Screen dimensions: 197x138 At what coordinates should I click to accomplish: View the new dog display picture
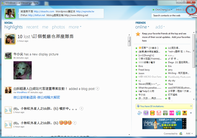click(x=23, y=70)
